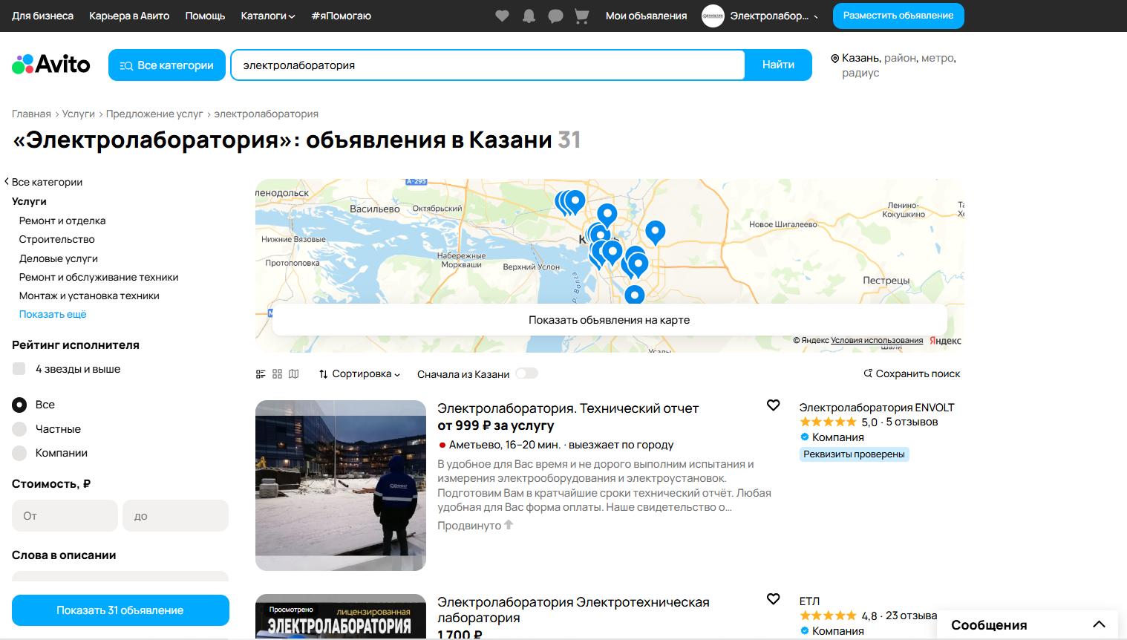Select the 'Частные' radio option

tap(19, 429)
